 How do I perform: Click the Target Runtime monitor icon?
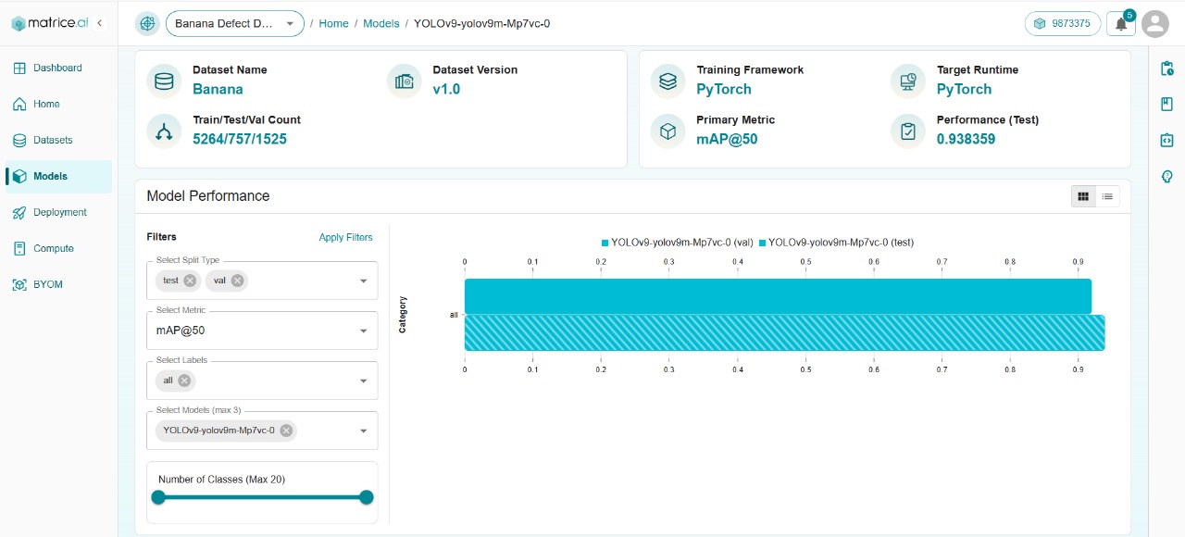click(908, 81)
